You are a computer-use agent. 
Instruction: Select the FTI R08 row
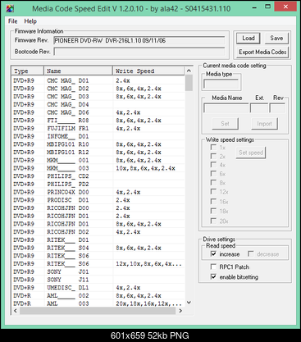click(x=98, y=121)
